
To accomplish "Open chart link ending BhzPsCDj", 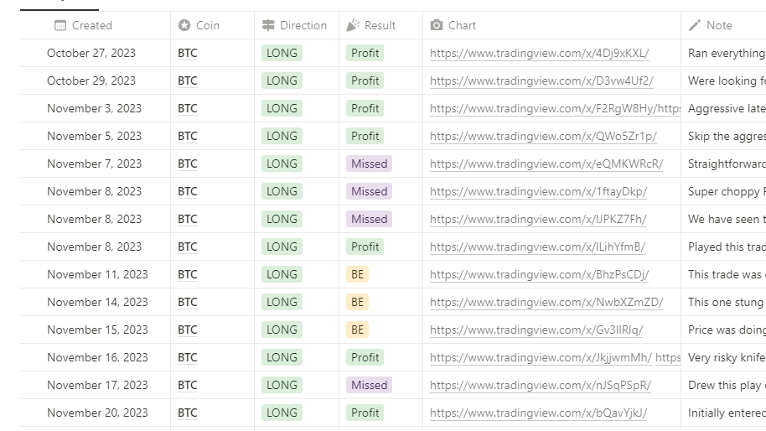I will click(540, 275).
